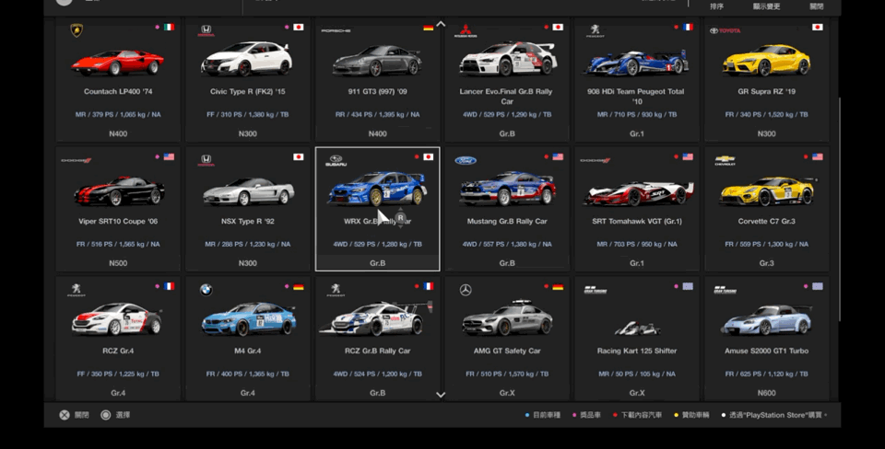The height and width of the screenshot is (449, 885).
Task: Open the 排序 sort option
Action: pyautogui.click(x=717, y=6)
